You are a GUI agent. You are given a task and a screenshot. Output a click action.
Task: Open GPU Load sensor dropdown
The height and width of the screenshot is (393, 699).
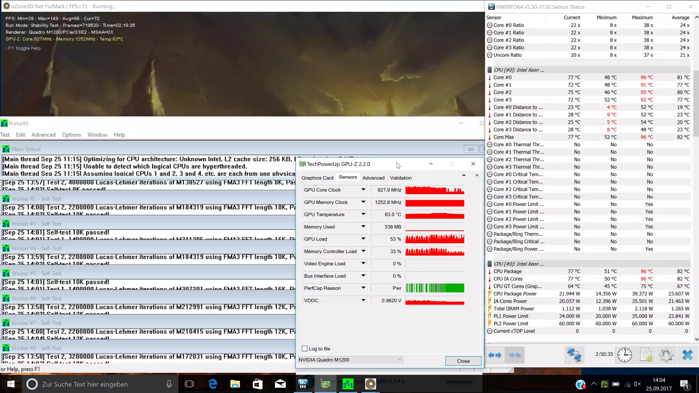point(363,239)
